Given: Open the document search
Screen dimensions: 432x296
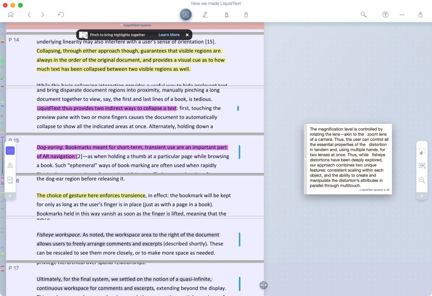Looking at the screenshot, I should click(x=364, y=15).
